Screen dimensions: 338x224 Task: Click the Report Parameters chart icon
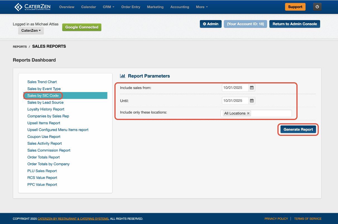[x=123, y=76]
